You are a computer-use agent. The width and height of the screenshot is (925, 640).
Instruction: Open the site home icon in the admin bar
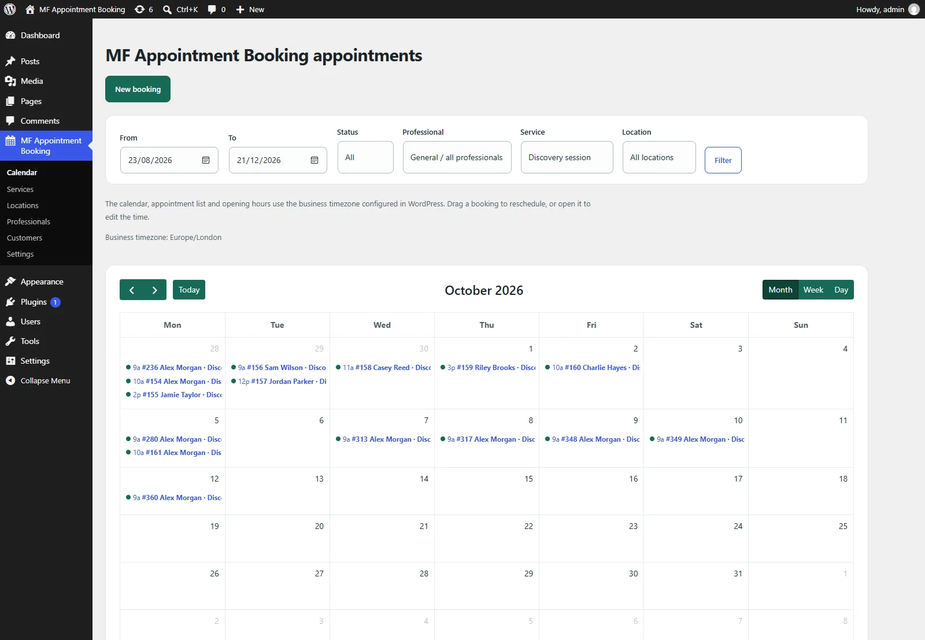pos(30,9)
